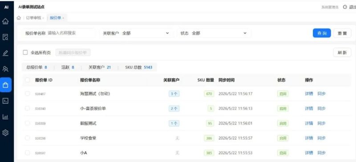The width and height of the screenshot is (356, 162).
Task: Select the 小-喜茶报价单 row checkbox
Action: tap(27, 109)
